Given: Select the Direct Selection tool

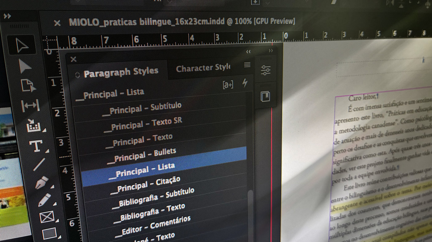Looking at the screenshot, I should 24,66.
